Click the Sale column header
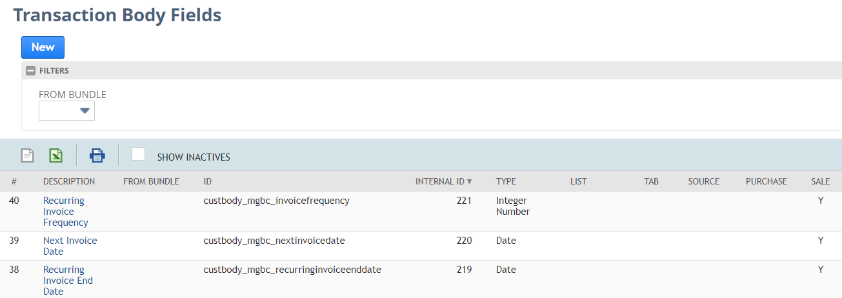This screenshot has height=298, width=842. coord(821,181)
